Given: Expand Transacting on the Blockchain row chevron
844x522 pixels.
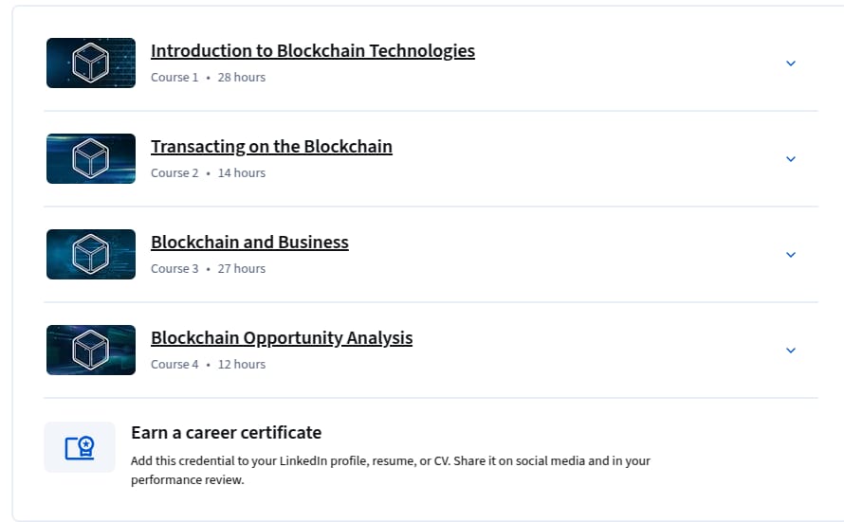Looking at the screenshot, I should 791,159.
